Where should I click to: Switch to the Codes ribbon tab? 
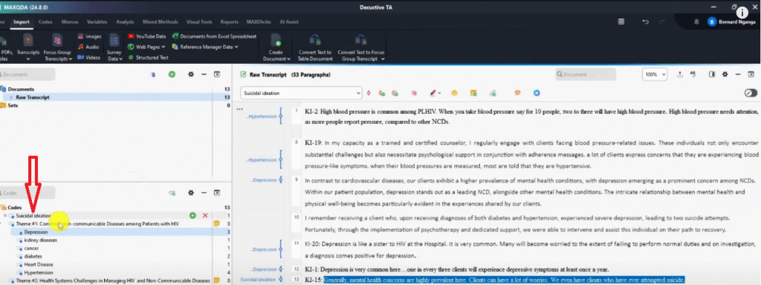pos(45,22)
